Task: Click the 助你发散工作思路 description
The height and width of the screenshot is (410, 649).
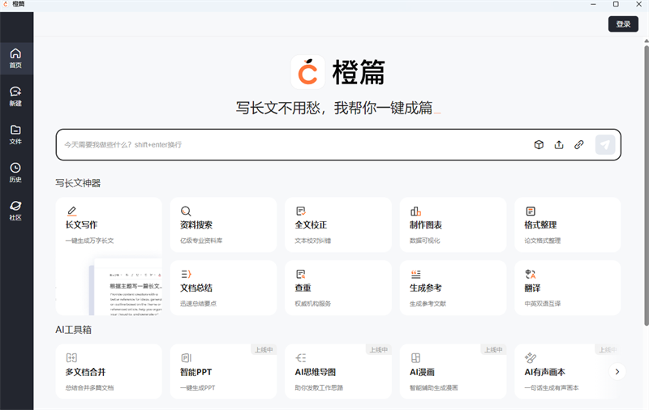Action: tap(319, 387)
